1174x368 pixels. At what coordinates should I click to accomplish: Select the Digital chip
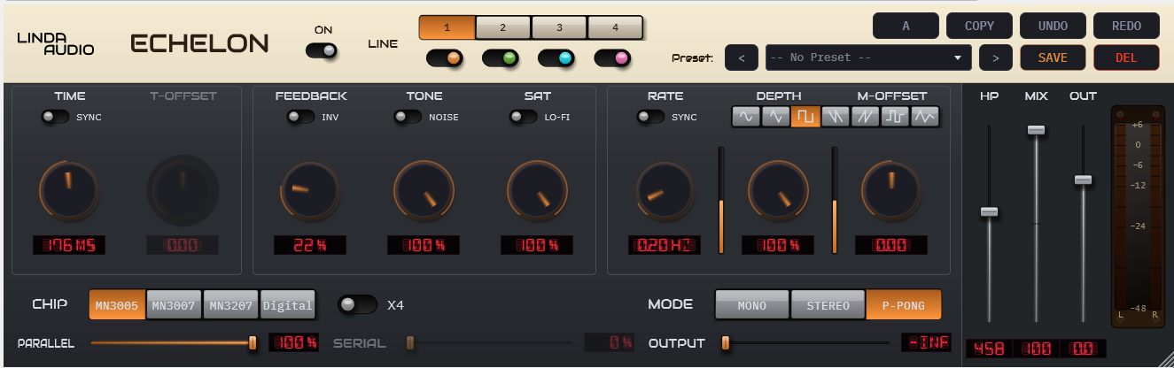[x=287, y=305]
